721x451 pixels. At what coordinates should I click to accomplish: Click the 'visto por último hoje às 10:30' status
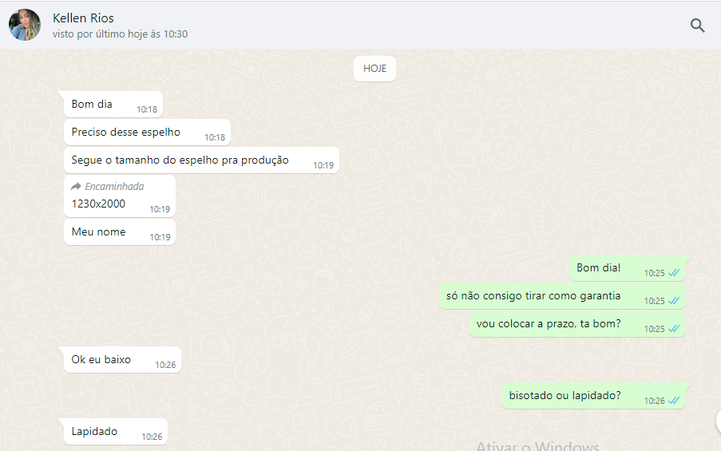point(120,34)
